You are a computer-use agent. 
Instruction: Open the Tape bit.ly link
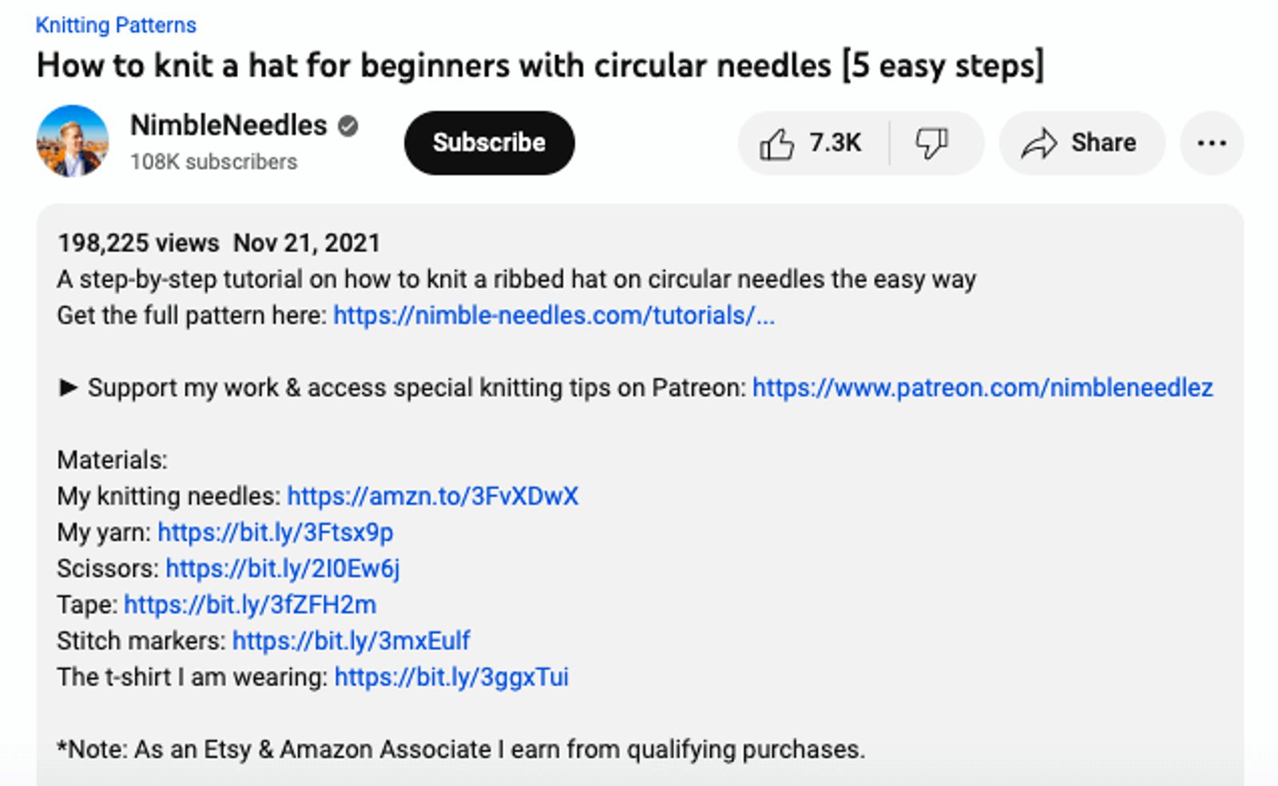(249, 605)
